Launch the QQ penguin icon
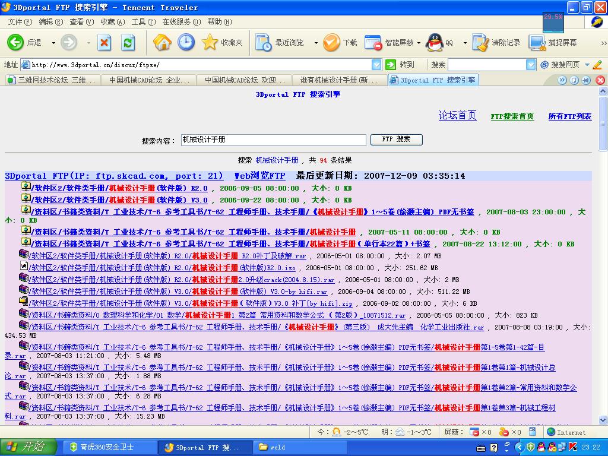608x456 pixels. (x=434, y=42)
